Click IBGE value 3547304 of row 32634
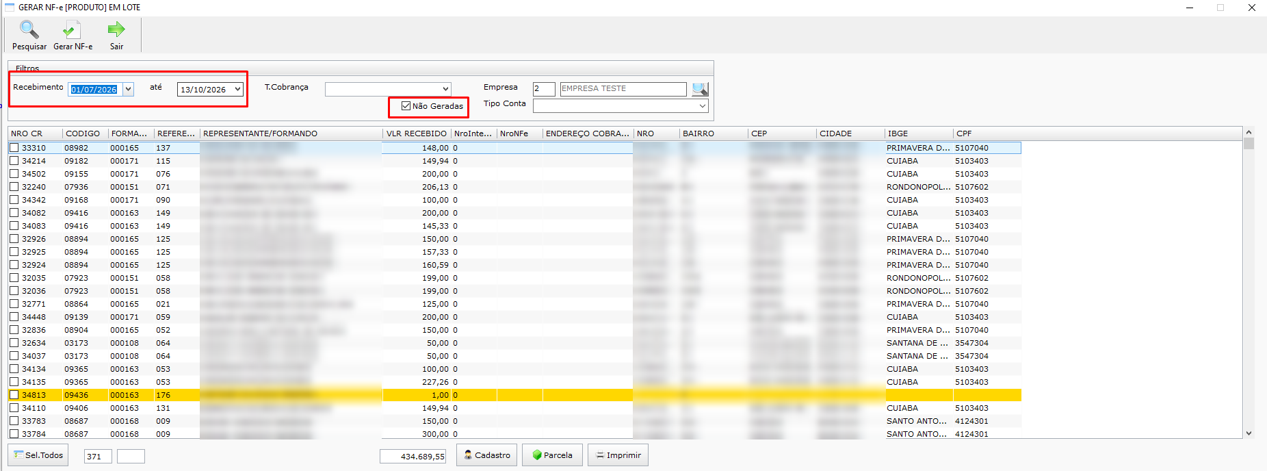 pyautogui.click(x=971, y=343)
